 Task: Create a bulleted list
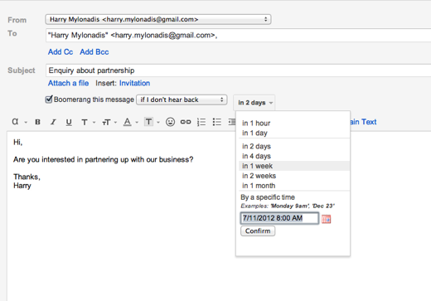point(217,122)
